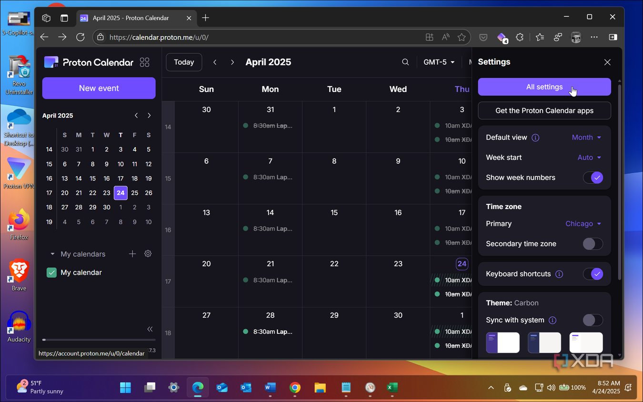Open the Proton apps switcher grid
This screenshot has height=402, width=643.
(144, 62)
